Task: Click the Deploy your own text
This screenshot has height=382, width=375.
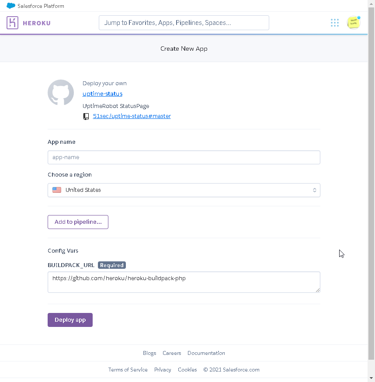Action: click(x=104, y=83)
